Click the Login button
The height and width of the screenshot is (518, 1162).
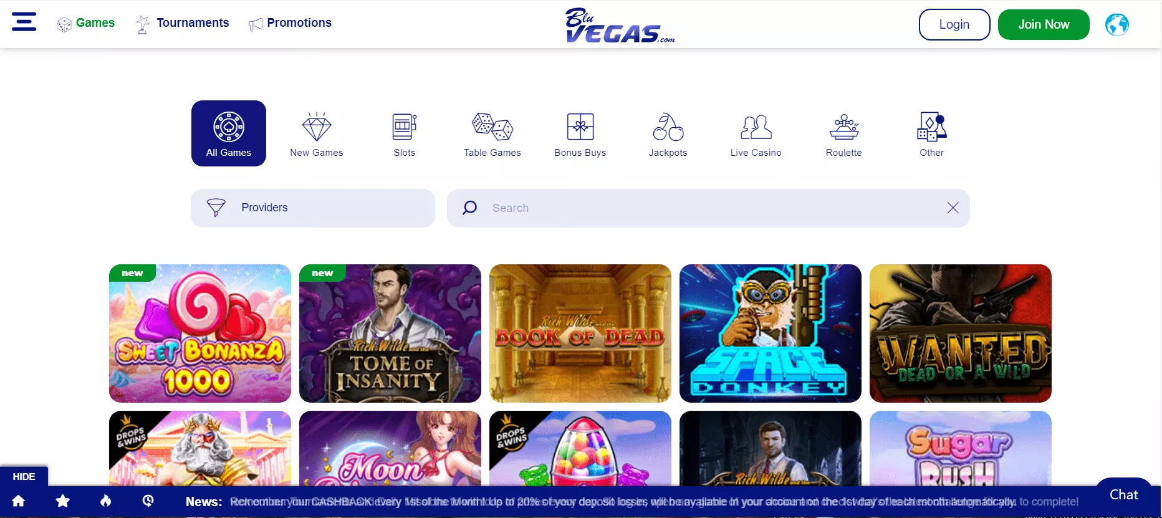(954, 24)
